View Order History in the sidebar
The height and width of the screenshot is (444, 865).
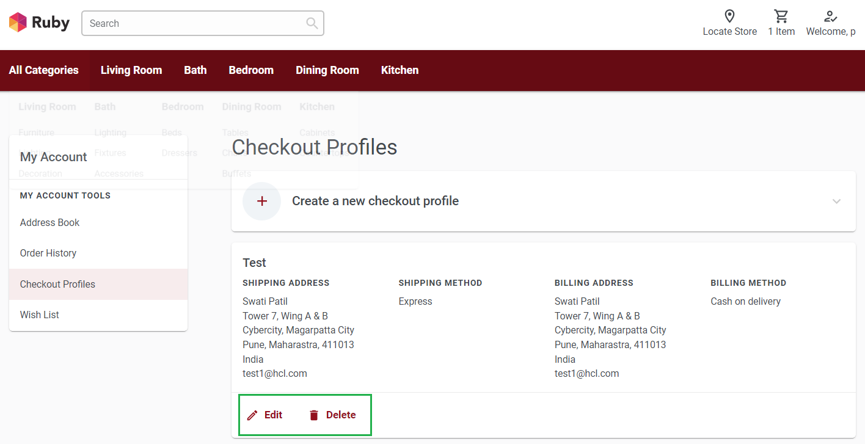click(48, 253)
